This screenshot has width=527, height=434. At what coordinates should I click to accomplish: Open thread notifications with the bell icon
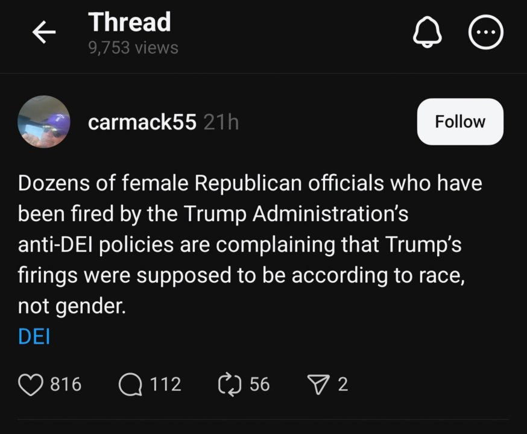(428, 32)
